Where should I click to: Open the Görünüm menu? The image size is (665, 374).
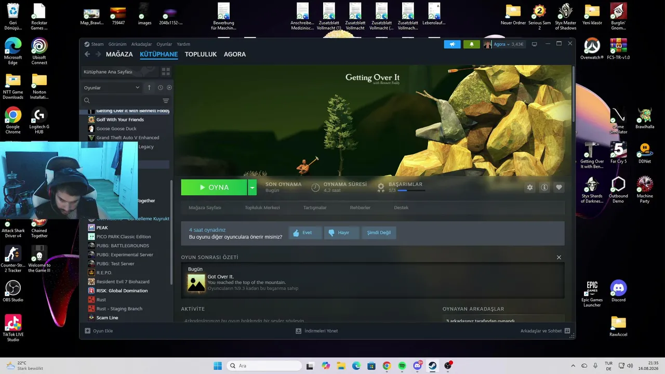pyautogui.click(x=117, y=44)
